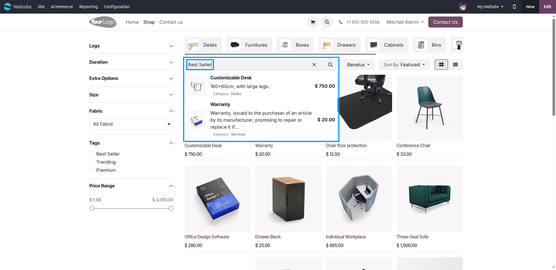Click Customizable Desk thumbnail in search results
556x270 pixels.
197,86
